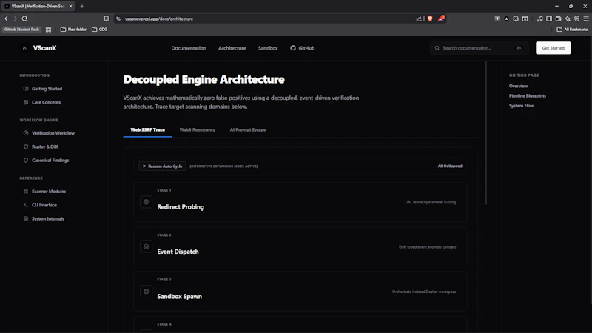
Task: Click the share icon in the address bar
Action: tap(419, 18)
